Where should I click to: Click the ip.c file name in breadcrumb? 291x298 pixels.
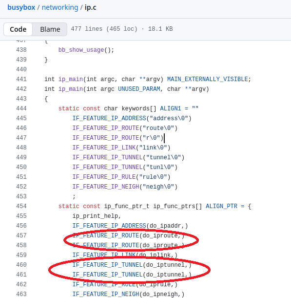click(91, 7)
